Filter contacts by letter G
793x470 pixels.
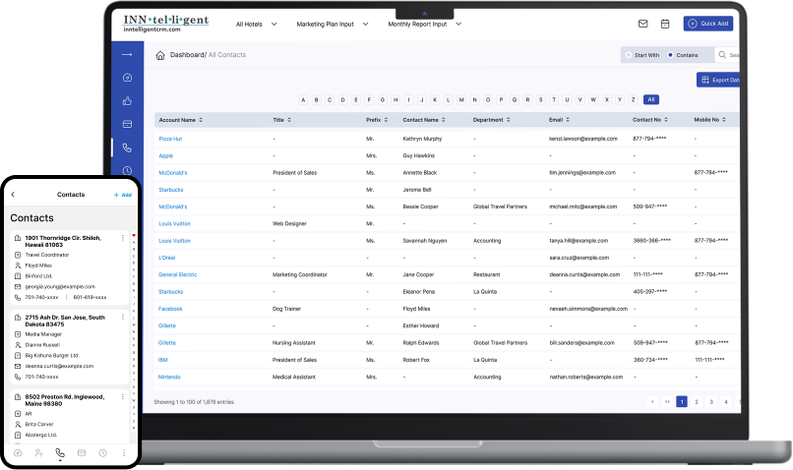click(x=383, y=99)
